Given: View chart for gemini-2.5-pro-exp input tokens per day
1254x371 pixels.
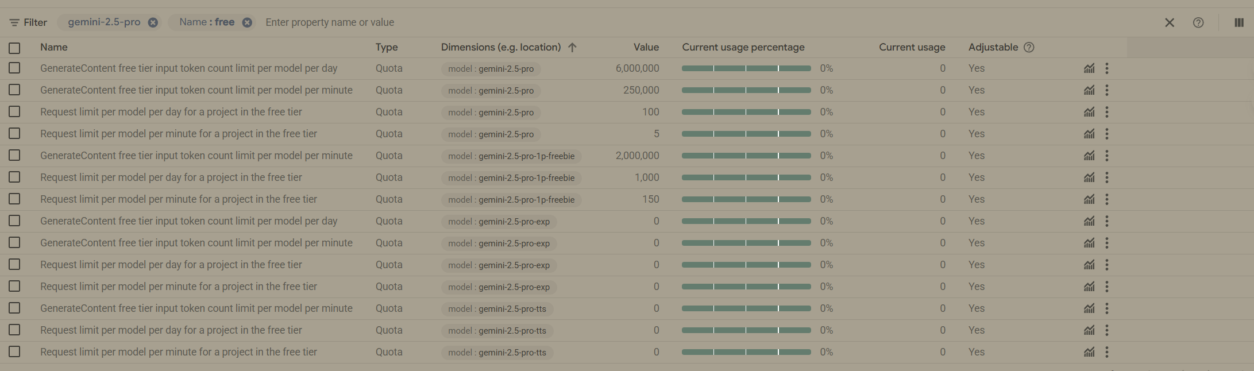Looking at the screenshot, I should 1089,221.
